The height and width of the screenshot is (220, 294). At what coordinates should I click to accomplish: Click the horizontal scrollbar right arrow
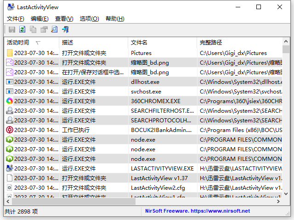[278, 202]
